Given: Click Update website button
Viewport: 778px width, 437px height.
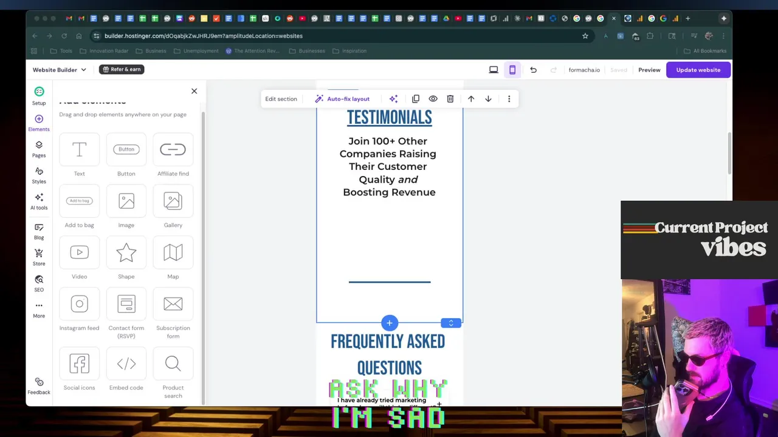Looking at the screenshot, I should [698, 70].
